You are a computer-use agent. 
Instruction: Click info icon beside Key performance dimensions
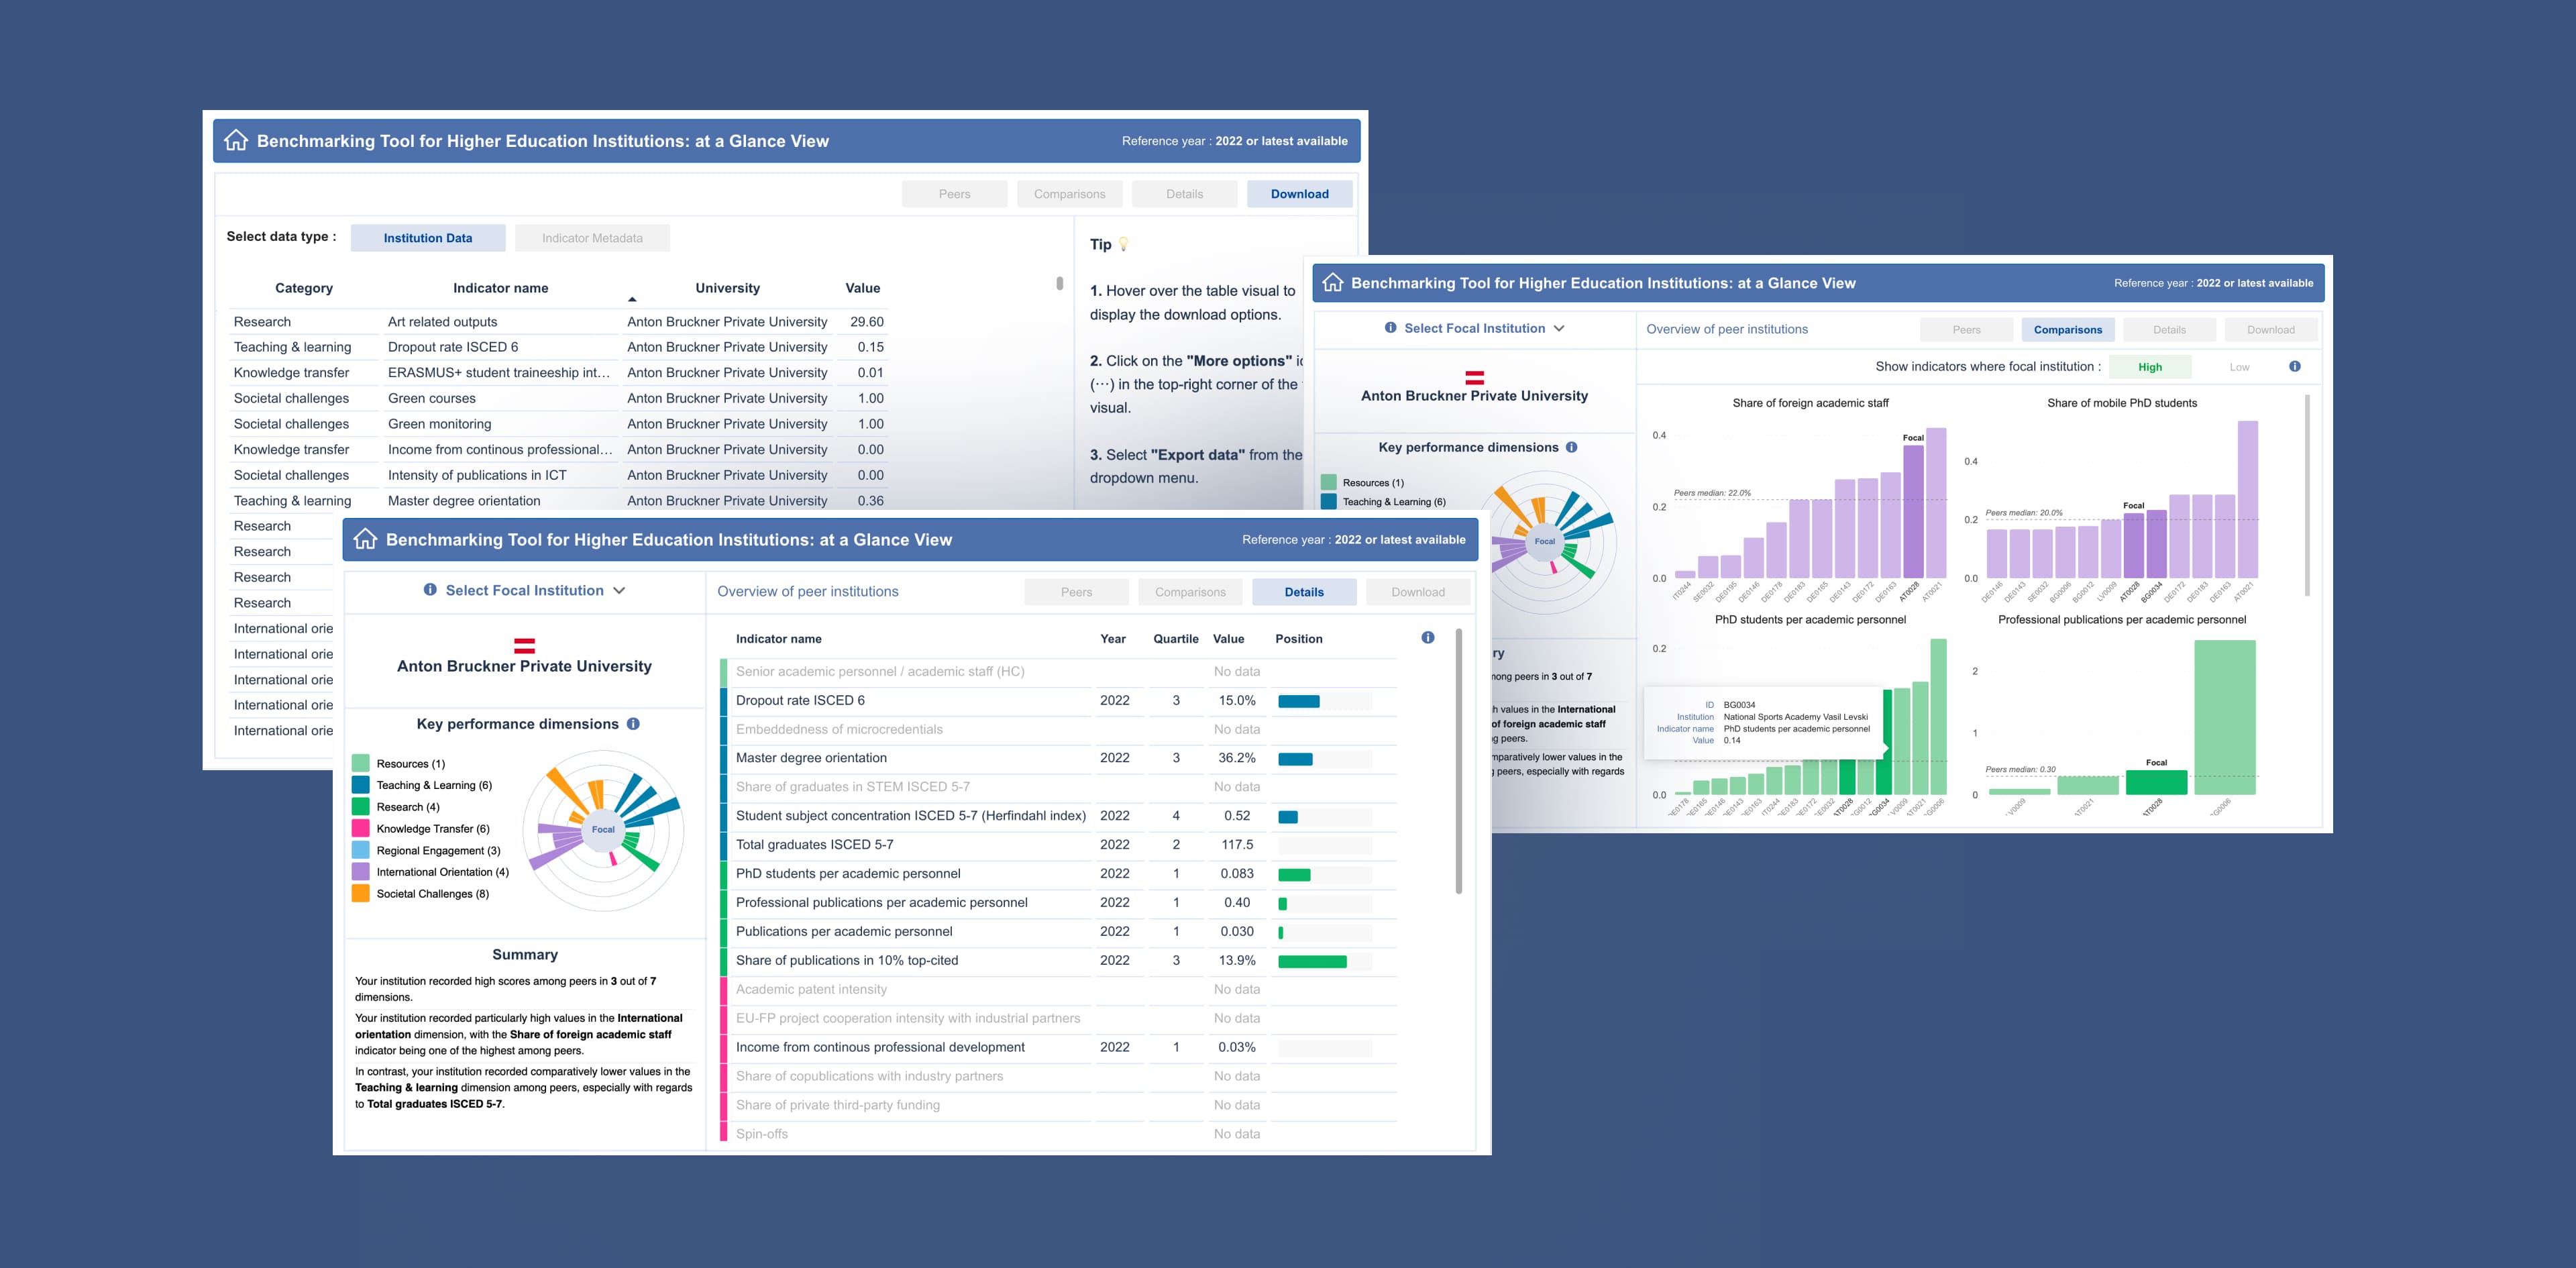633,724
